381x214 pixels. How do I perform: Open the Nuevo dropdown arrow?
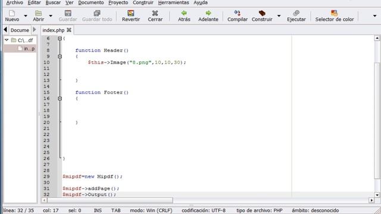[26, 16]
